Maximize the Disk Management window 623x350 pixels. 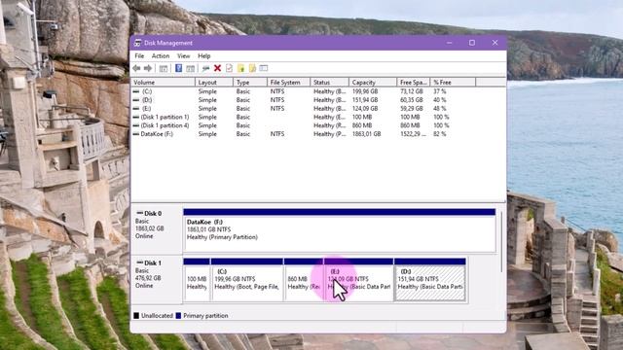pyautogui.click(x=472, y=43)
